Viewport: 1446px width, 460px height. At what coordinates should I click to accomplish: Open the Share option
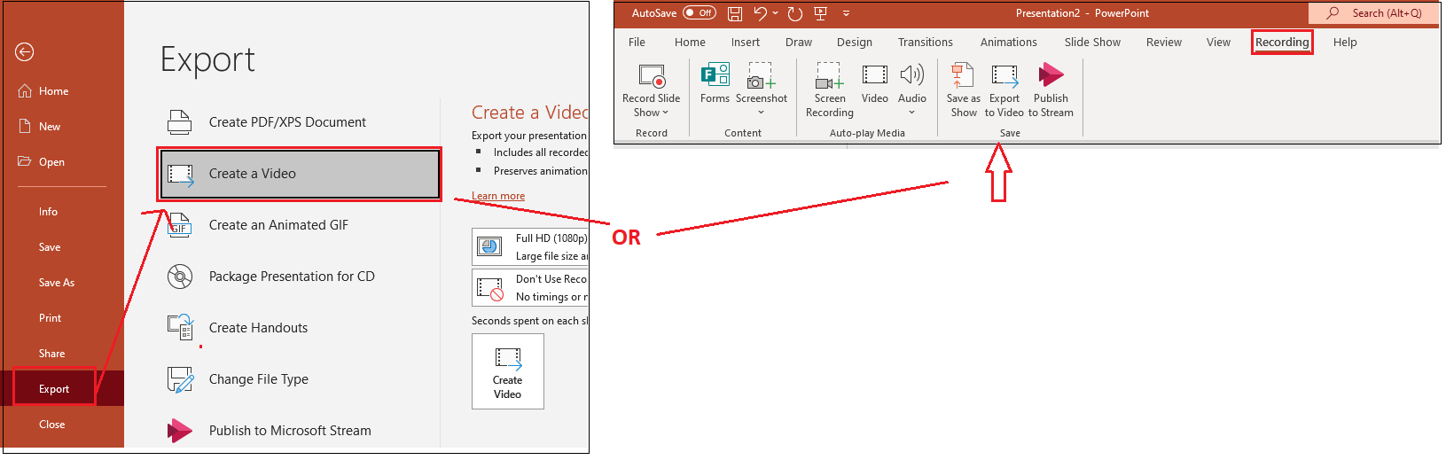[51, 354]
